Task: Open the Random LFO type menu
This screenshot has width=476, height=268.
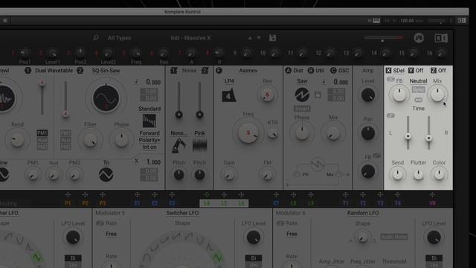Action: (363, 213)
